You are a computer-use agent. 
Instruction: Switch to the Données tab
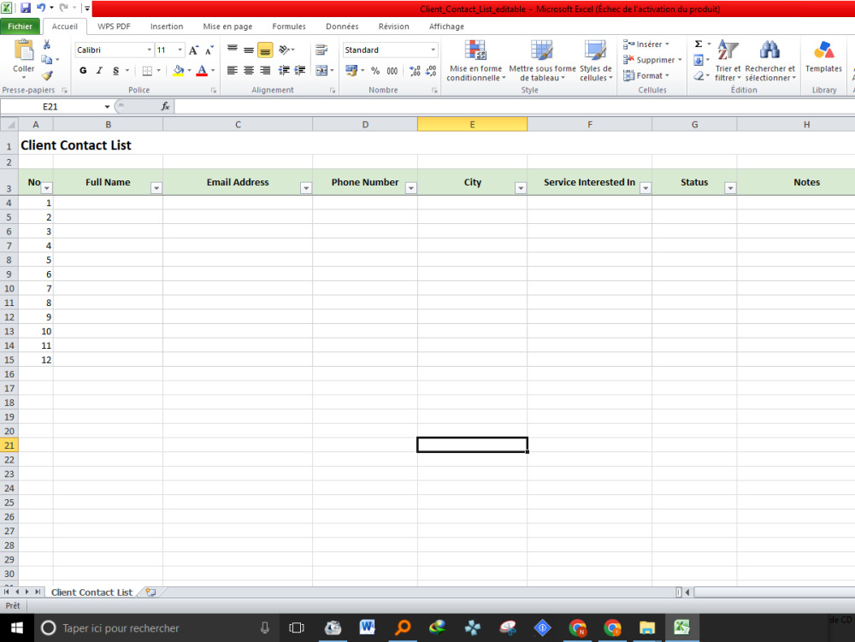(342, 27)
